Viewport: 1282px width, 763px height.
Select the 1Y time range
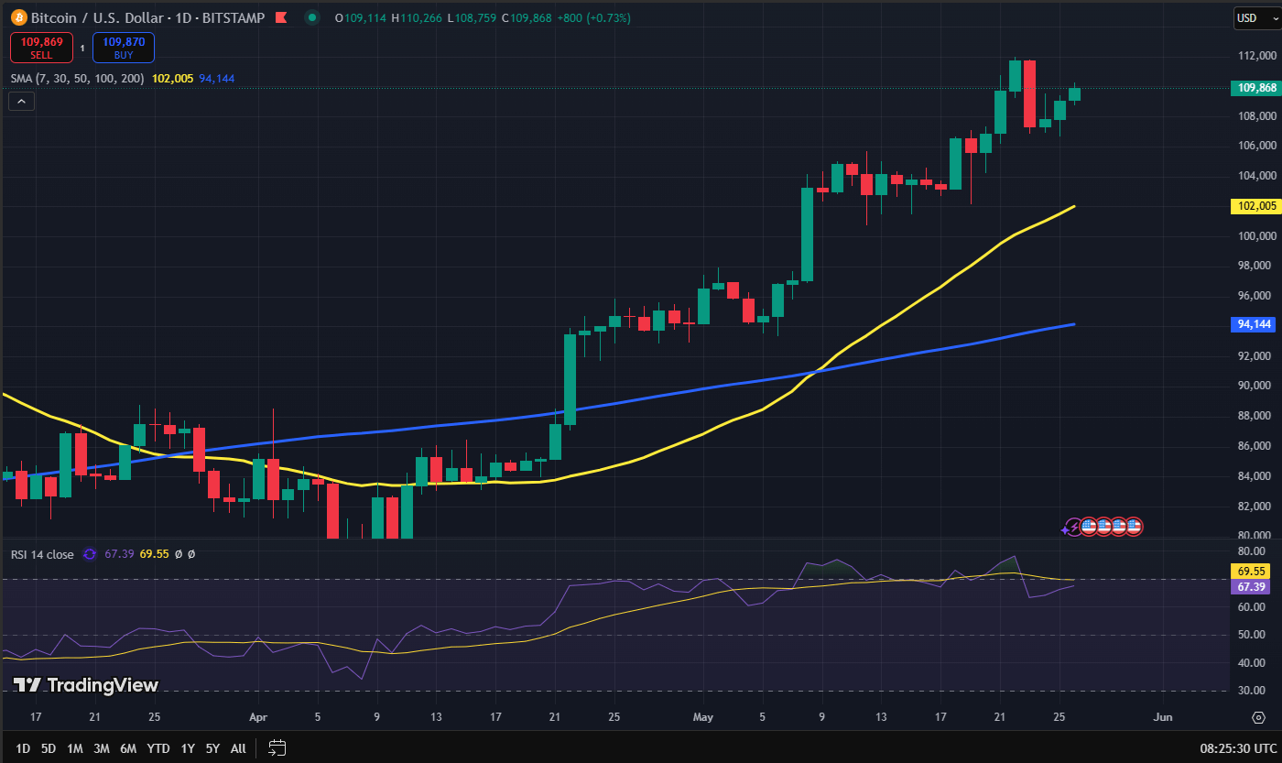[x=188, y=748]
